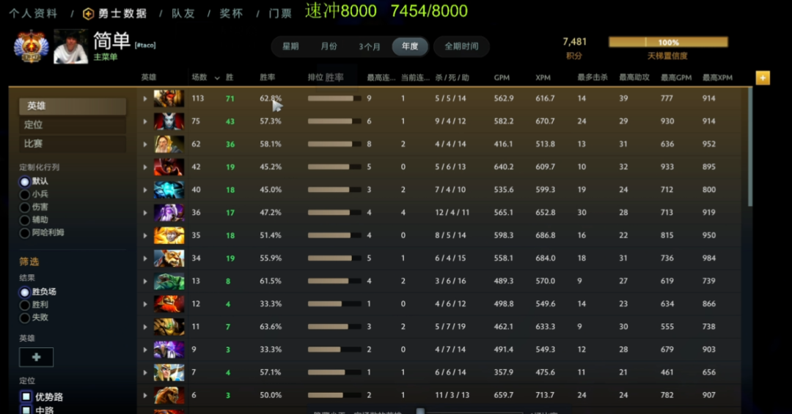Click the hero portrait in the 6-games row
This screenshot has width=792, height=414.
click(x=169, y=395)
